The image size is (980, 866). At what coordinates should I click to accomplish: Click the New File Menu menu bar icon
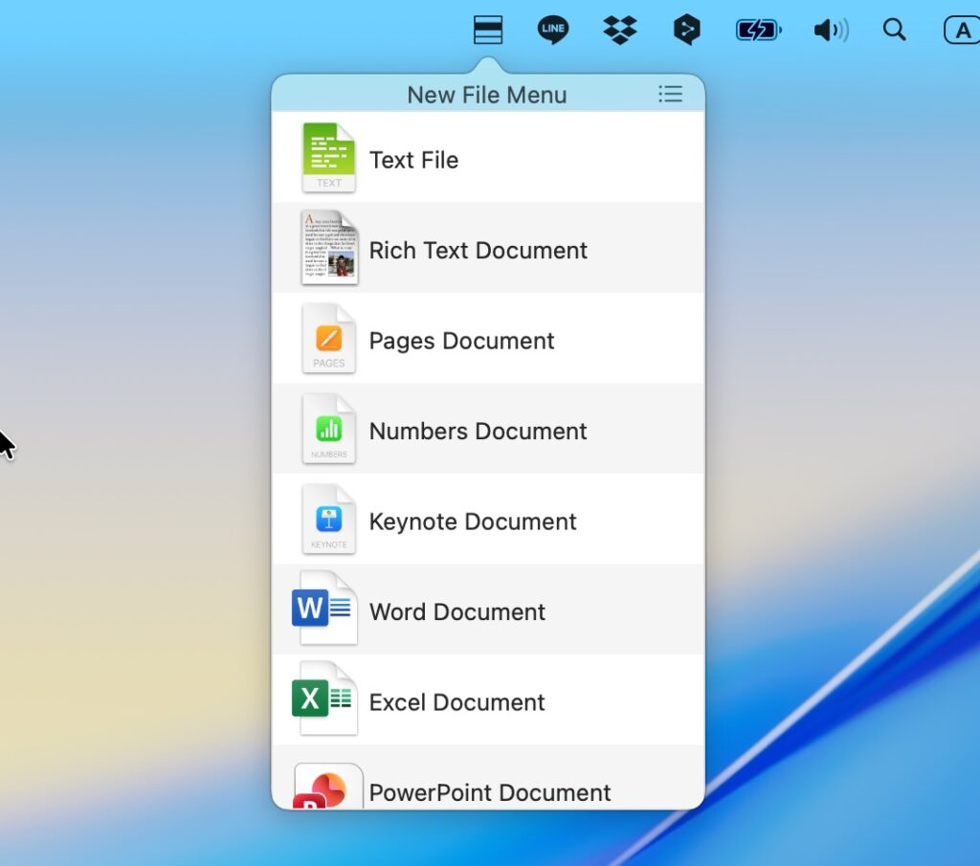coord(488,31)
